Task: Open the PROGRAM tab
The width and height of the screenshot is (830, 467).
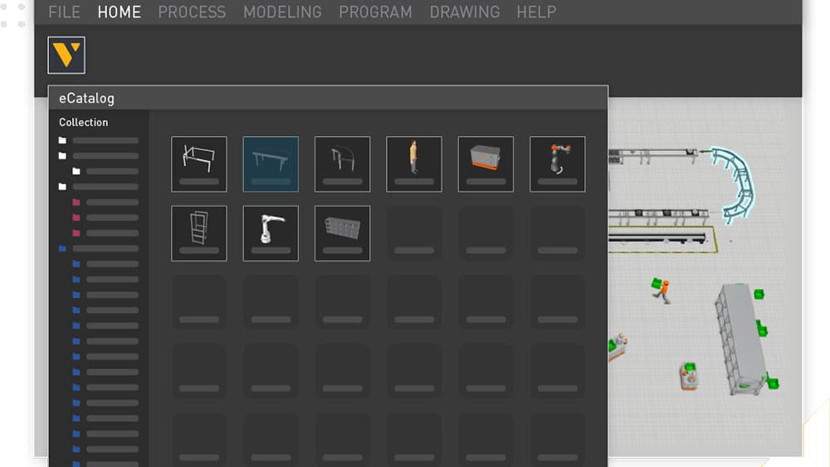Action: tap(375, 12)
